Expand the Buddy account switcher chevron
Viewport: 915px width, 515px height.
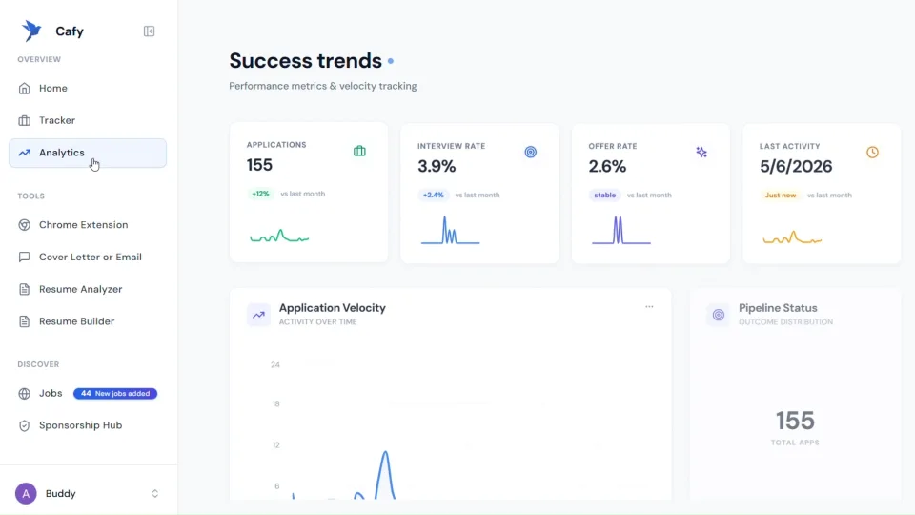click(x=154, y=493)
